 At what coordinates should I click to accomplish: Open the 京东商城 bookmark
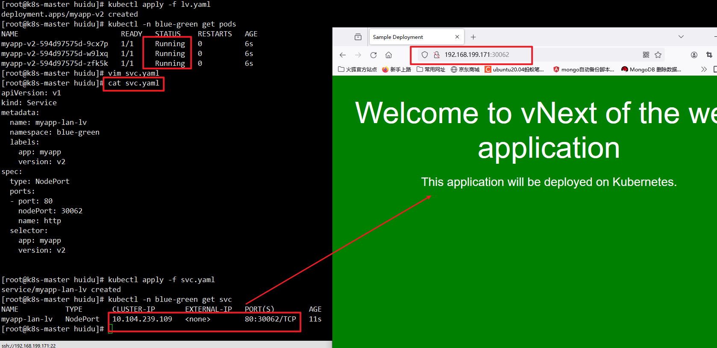coord(465,69)
